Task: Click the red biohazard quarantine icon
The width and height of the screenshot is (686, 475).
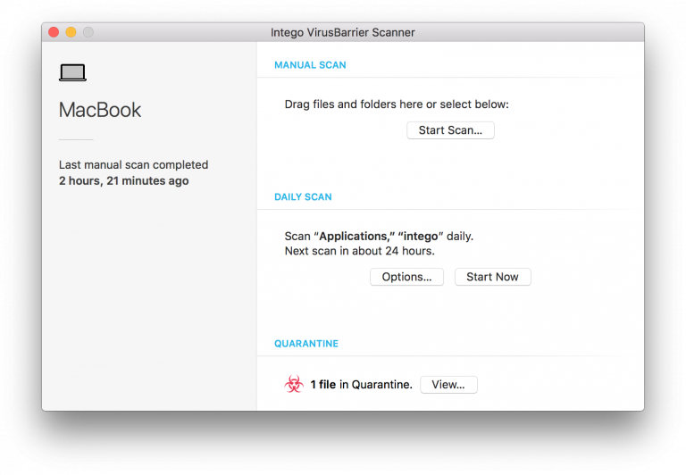Action: (294, 385)
